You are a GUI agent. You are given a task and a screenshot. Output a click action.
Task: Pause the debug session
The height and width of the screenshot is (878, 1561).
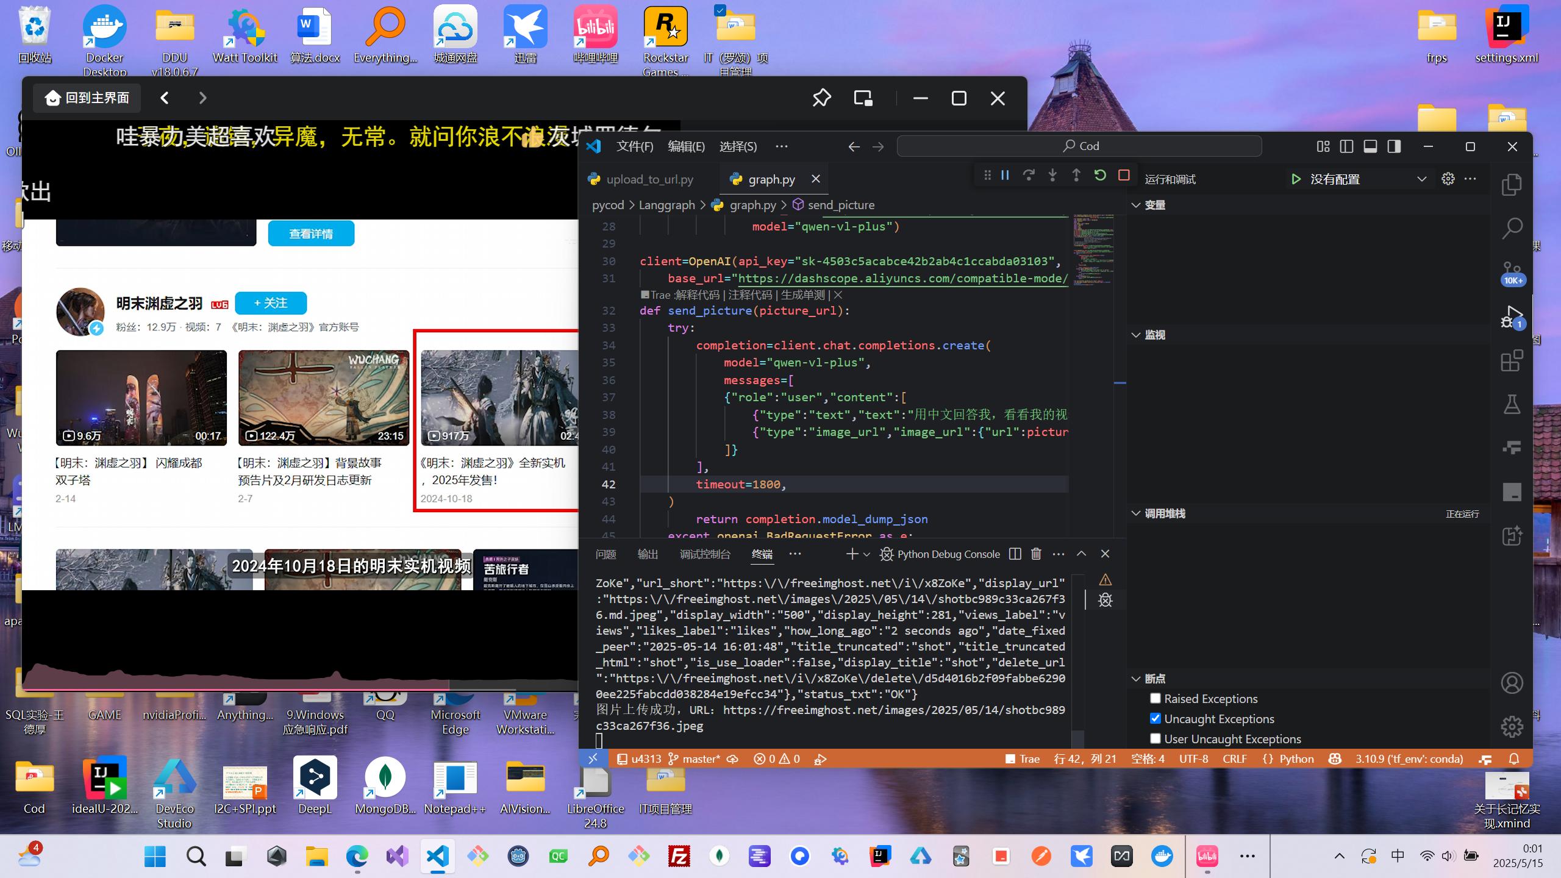pos(1005,176)
